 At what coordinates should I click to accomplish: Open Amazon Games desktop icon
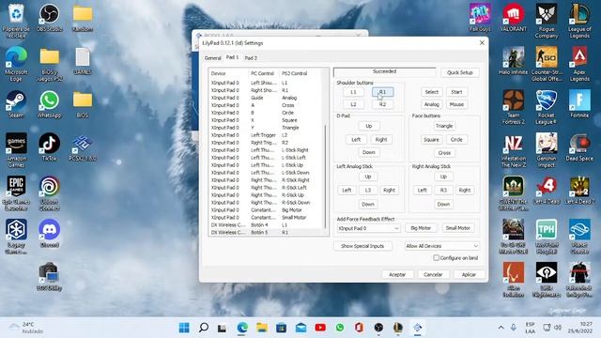(x=16, y=150)
